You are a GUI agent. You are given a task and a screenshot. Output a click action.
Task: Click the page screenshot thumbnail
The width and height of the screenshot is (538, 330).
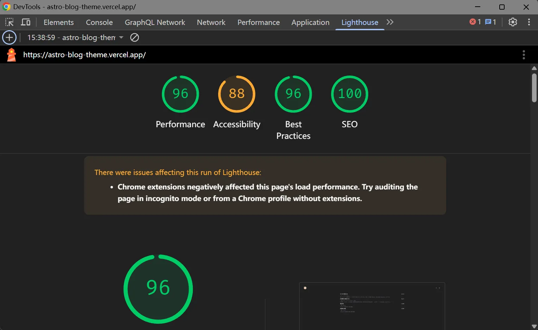tap(372, 305)
